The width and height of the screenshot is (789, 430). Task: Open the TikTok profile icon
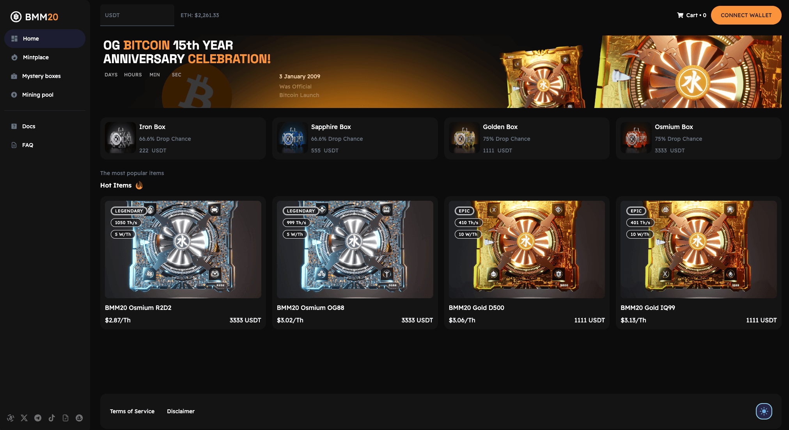click(x=51, y=418)
